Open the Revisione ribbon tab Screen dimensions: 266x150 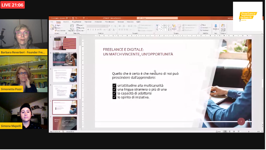(x=121, y=22)
